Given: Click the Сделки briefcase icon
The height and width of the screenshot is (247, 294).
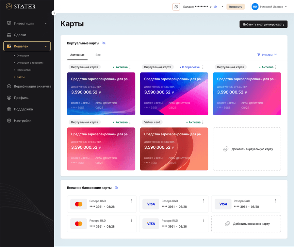Looking at the screenshot, I should point(9,35).
